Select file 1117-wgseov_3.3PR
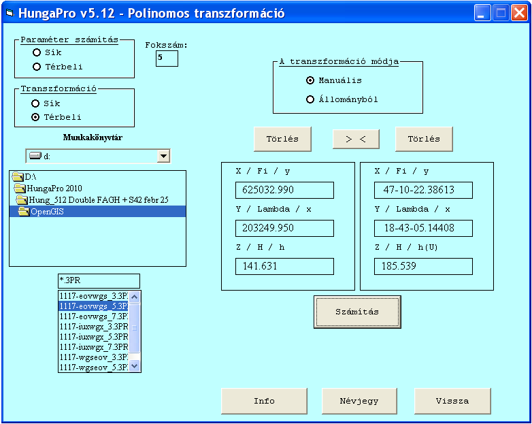 94,357
